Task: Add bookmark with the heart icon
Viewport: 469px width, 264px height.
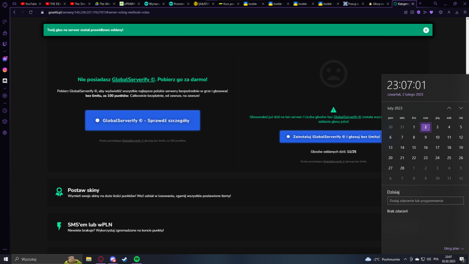Action: 431,12
